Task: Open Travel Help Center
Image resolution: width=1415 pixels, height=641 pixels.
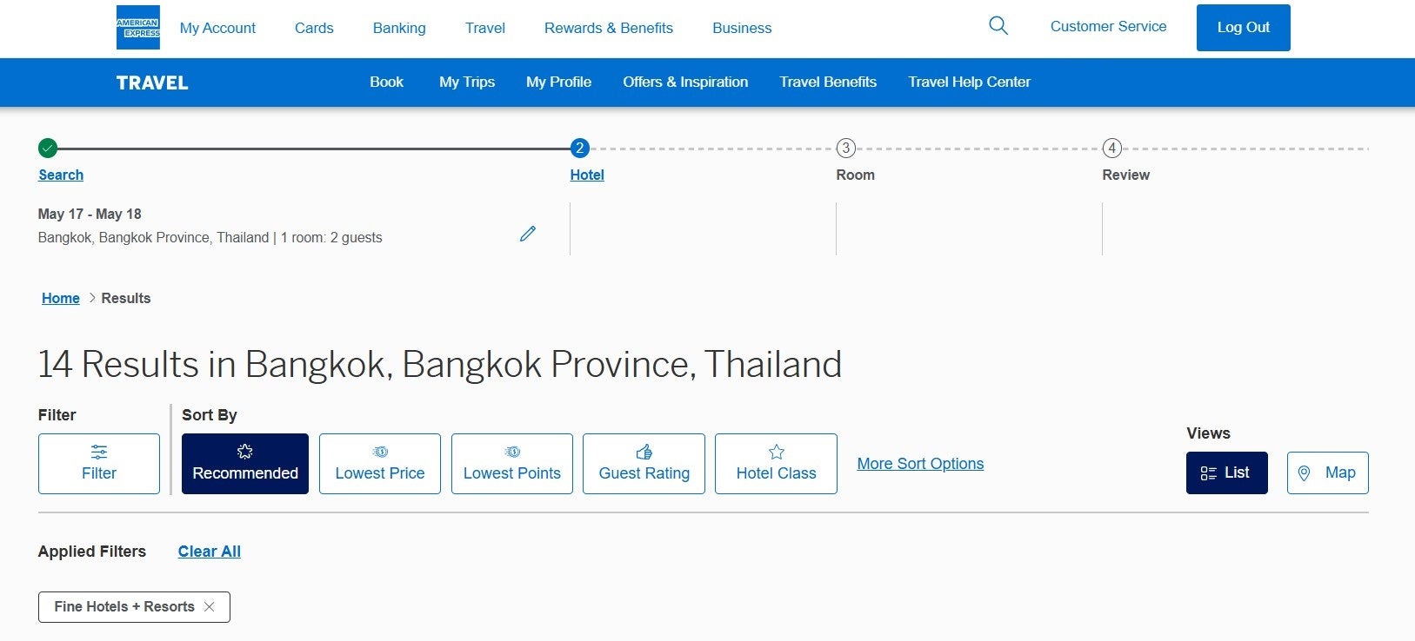Action: 970,82
